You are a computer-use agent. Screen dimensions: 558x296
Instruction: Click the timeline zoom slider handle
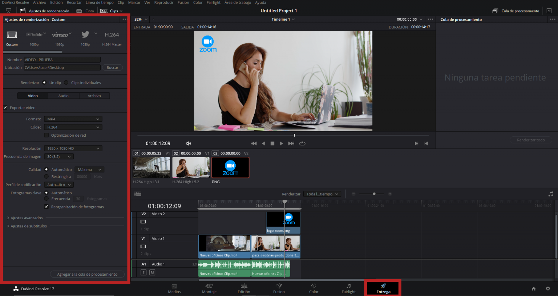[374, 194]
